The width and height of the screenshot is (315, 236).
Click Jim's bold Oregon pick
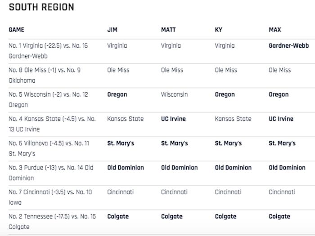click(x=117, y=95)
